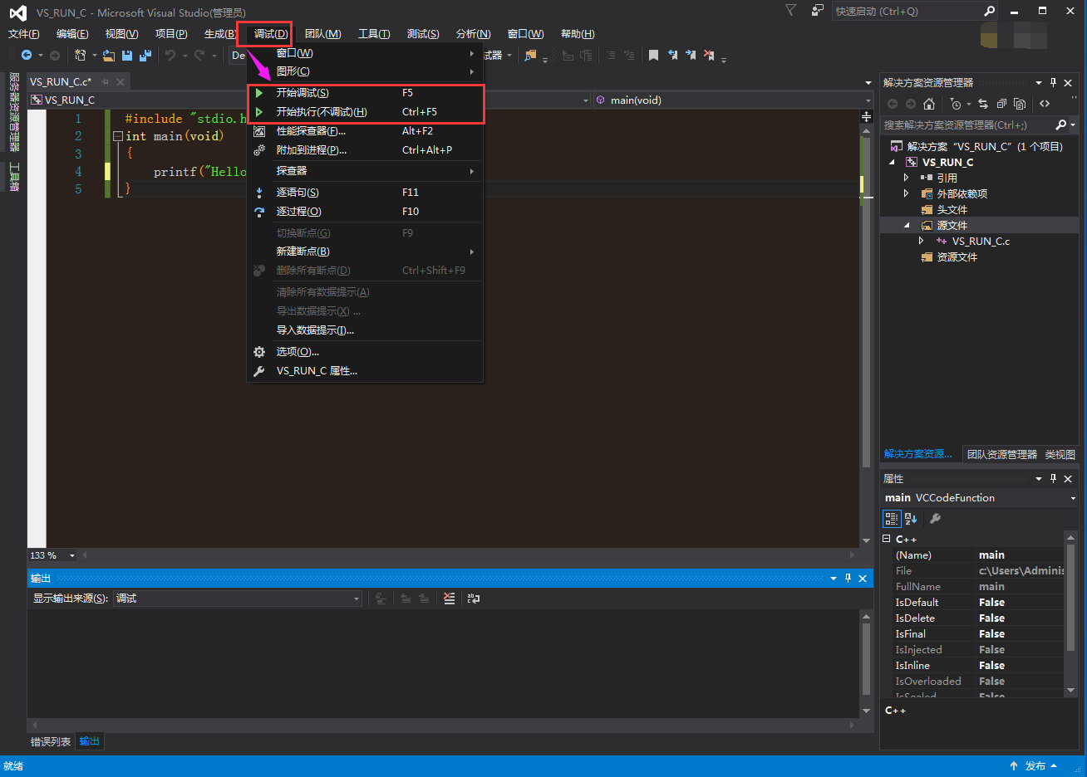Select 头文件 folder in Solution Explorer
The height and width of the screenshot is (777, 1087).
tap(952, 210)
